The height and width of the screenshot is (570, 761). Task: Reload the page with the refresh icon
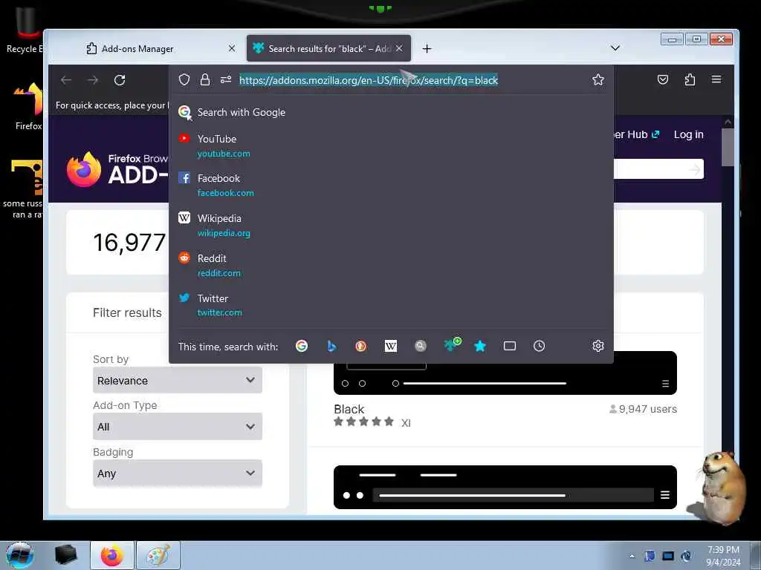120,80
